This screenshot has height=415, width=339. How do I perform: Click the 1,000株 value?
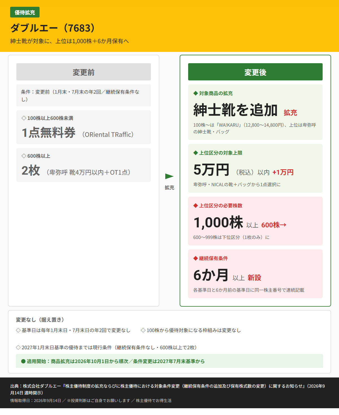tap(218, 222)
